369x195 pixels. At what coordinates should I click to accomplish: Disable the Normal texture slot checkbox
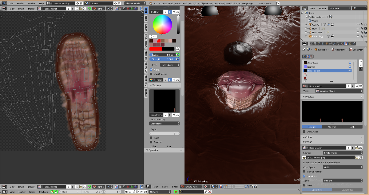pos(350,67)
